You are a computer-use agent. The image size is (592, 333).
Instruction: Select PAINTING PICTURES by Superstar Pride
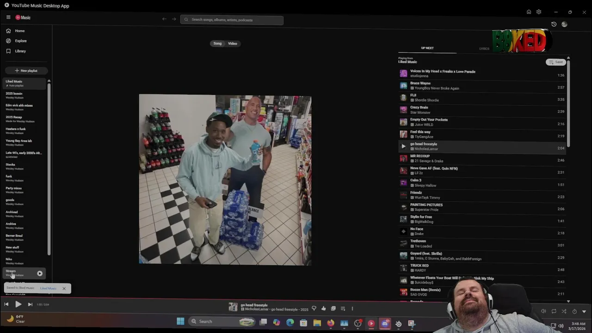click(482, 207)
